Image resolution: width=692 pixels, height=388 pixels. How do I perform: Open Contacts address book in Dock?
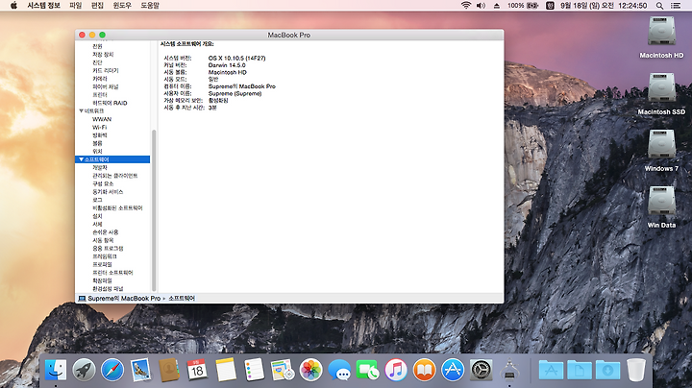click(x=169, y=370)
